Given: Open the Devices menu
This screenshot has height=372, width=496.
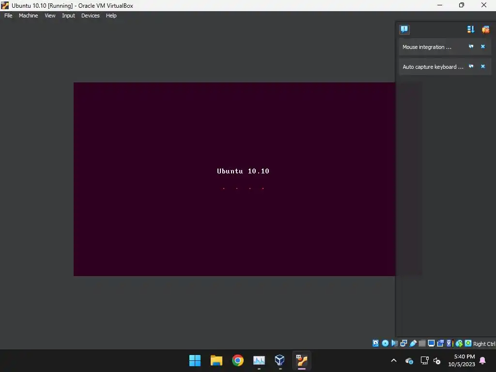Looking at the screenshot, I should (91, 15).
